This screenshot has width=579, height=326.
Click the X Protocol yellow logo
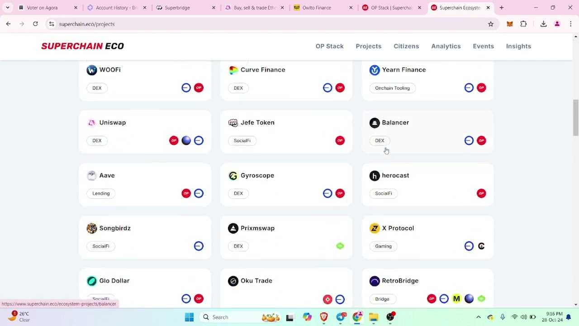[375, 228]
